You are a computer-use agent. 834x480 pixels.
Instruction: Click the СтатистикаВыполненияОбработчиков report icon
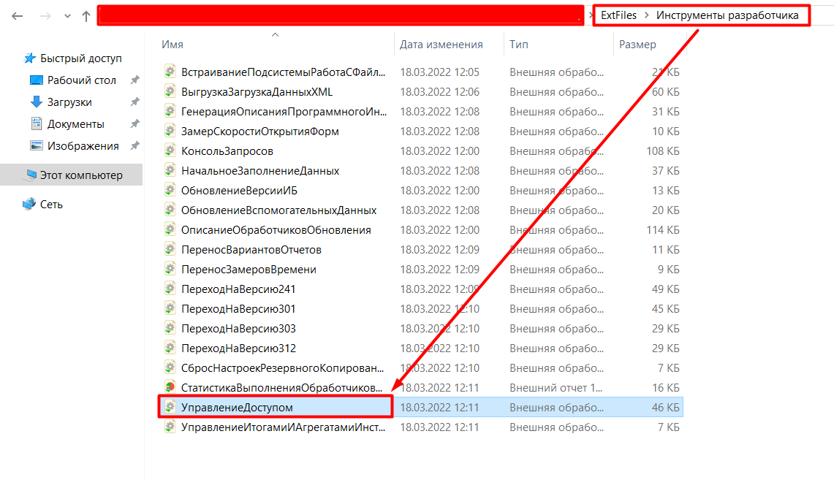click(x=170, y=387)
